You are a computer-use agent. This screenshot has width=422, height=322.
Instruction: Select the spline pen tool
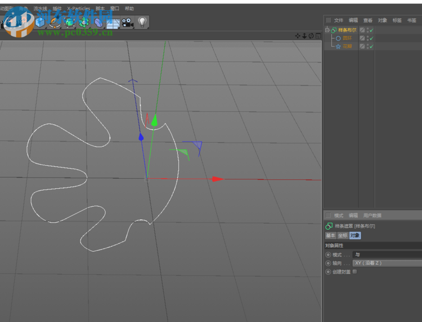55,22
